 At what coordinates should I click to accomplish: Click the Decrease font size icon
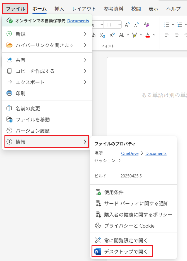coord(137,25)
